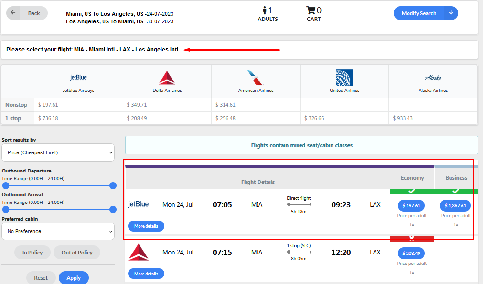The height and width of the screenshot is (284, 483).
Task: Click Outbound Departure slider left handle
Action: point(6,186)
